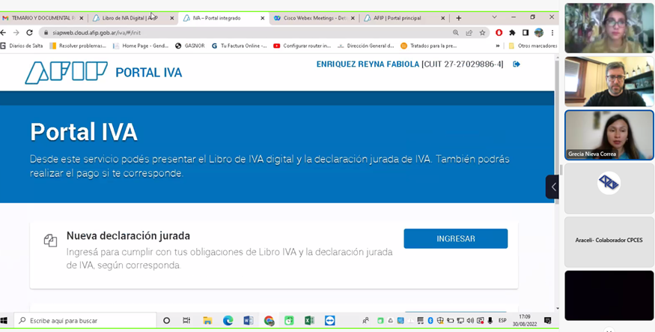Viewport: 655px width, 332px height.
Task: Go forward in browser history
Action: (x=16, y=33)
